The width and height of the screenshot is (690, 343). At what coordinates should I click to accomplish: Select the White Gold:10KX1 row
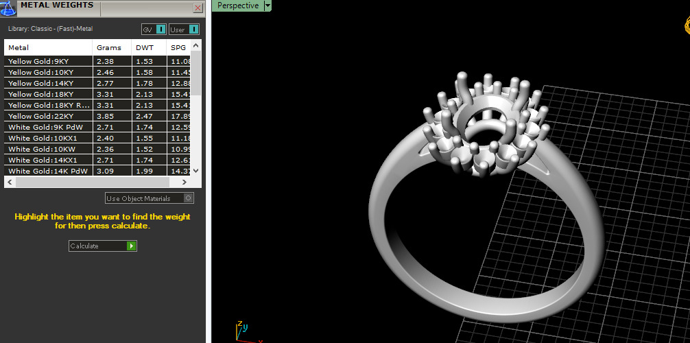click(97, 139)
